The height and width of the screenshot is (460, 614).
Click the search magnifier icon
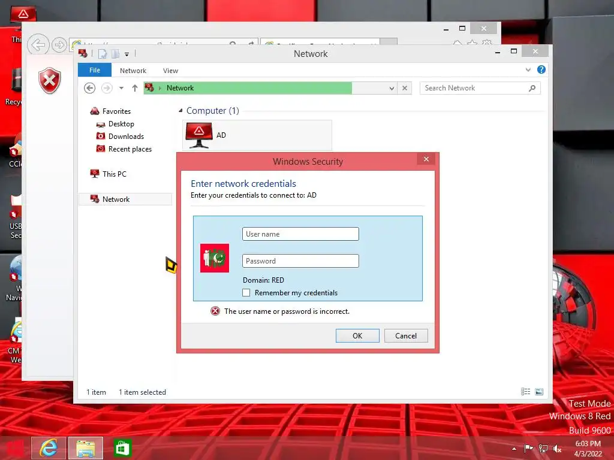tap(532, 88)
